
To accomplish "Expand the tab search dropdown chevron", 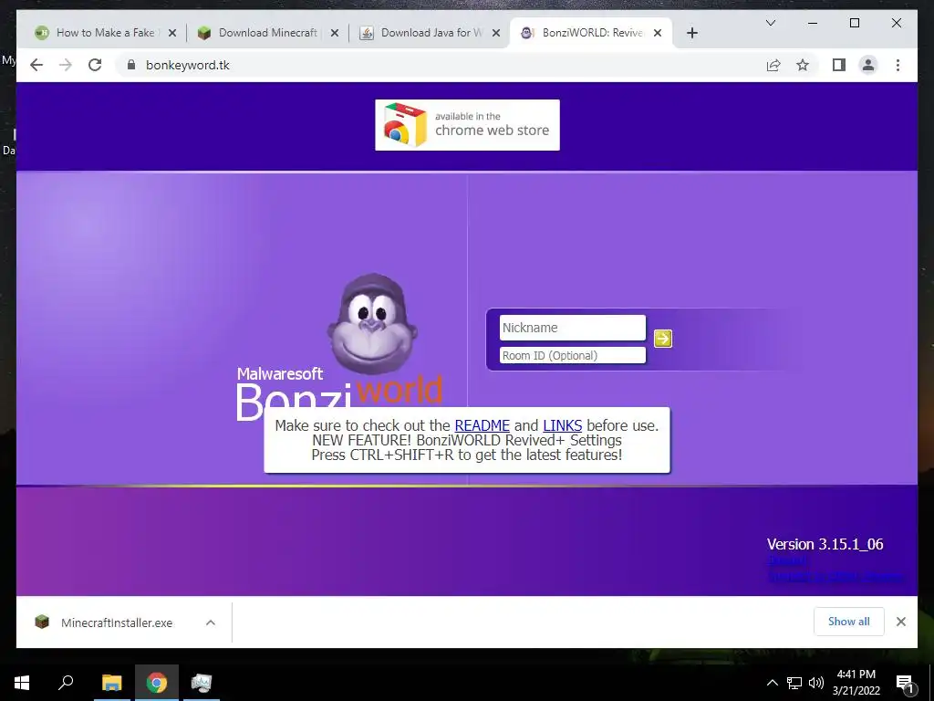I will (770, 23).
